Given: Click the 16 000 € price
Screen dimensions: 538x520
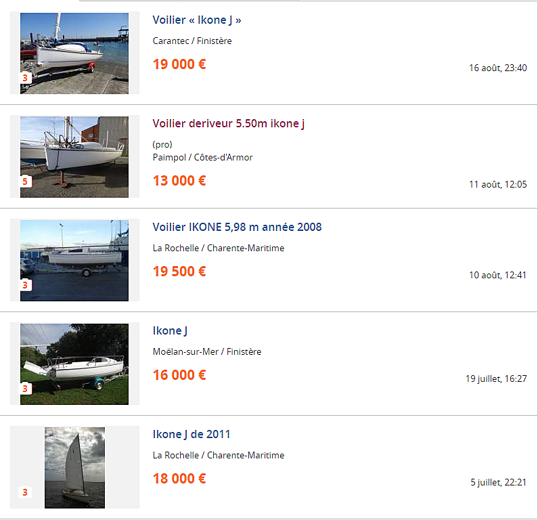Looking at the screenshot, I should pyautogui.click(x=179, y=375).
